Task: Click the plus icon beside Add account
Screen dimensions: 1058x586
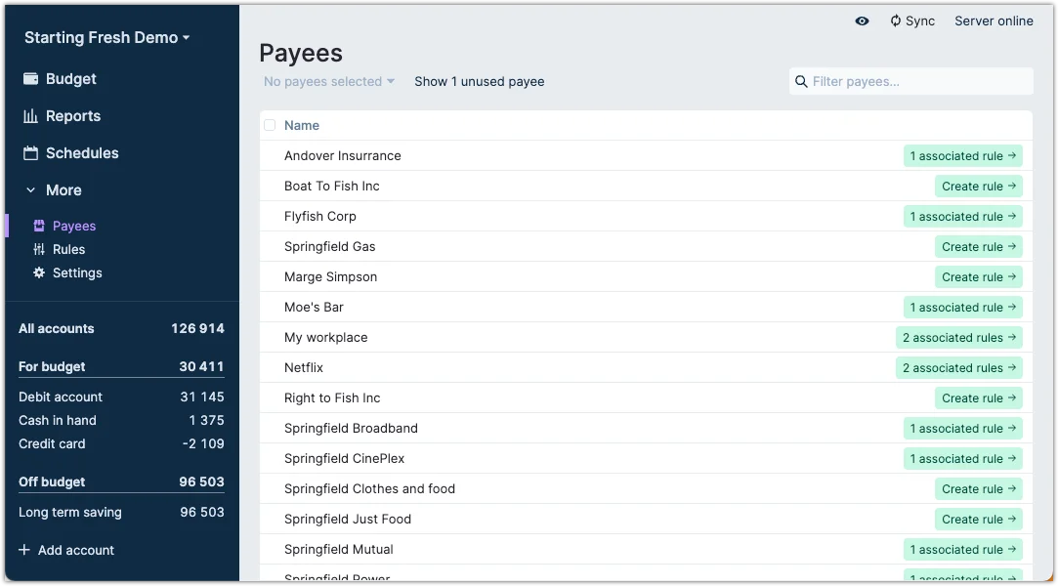Action: [24, 550]
